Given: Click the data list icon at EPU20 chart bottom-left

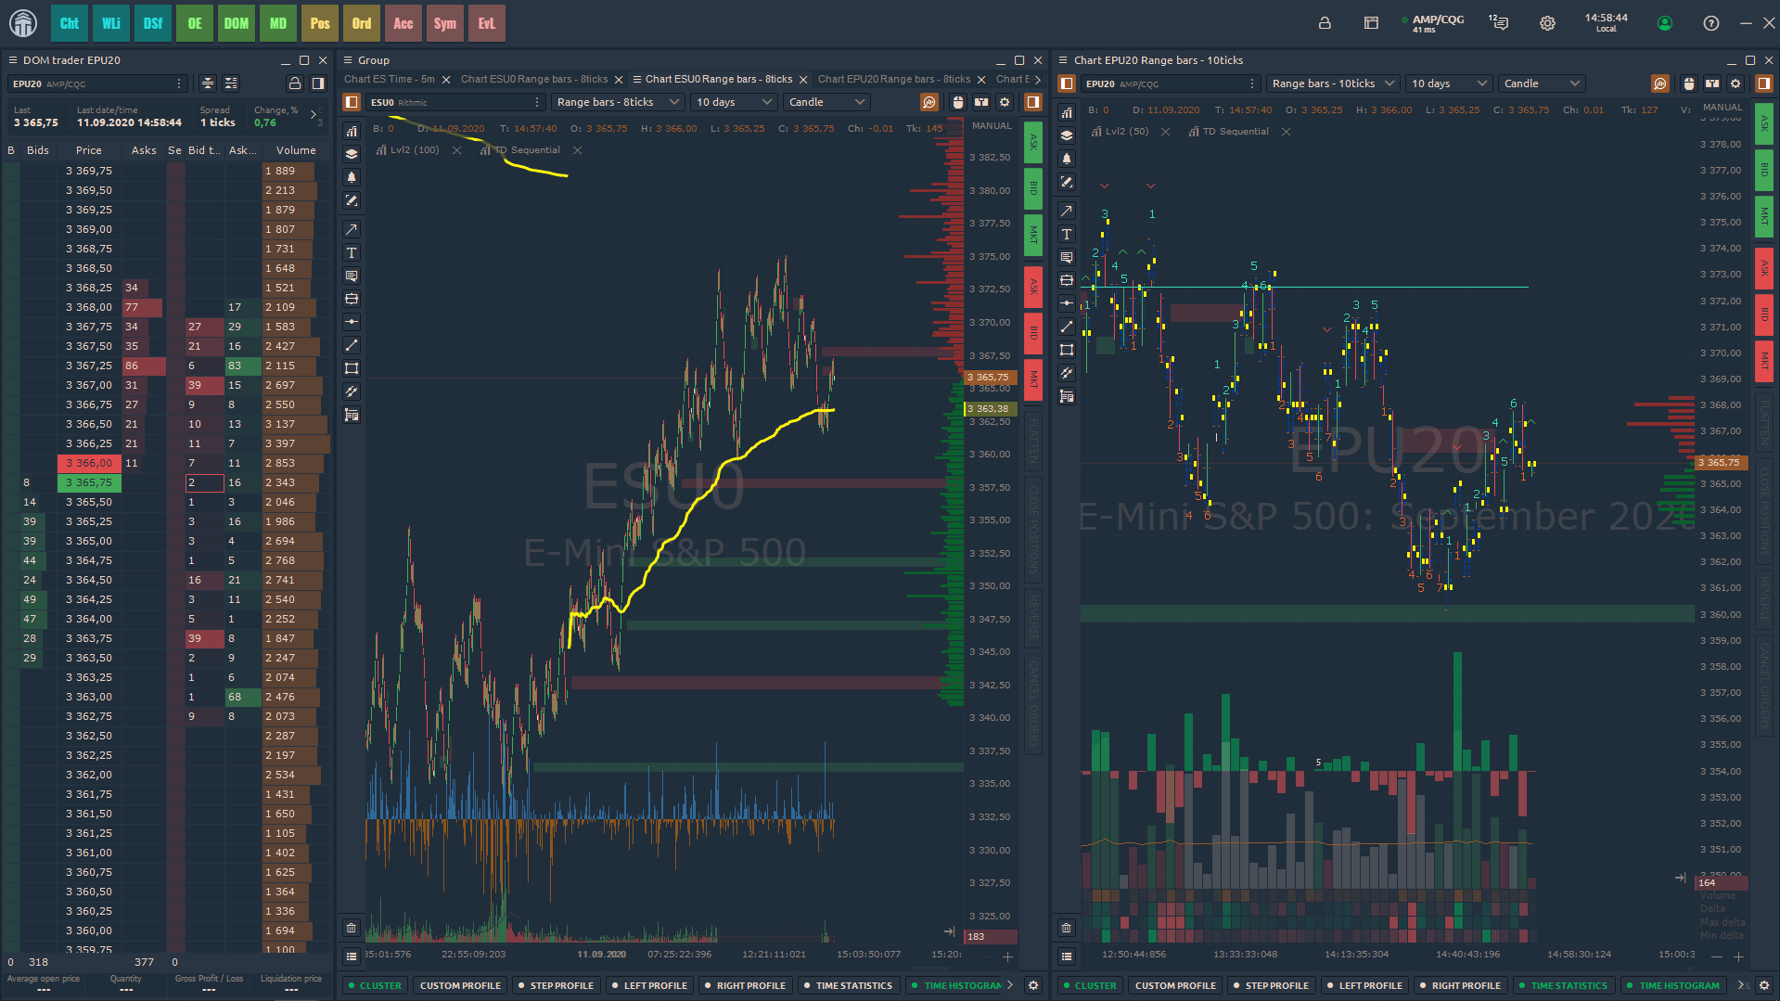Looking at the screenshot, I should (1067, 956).
